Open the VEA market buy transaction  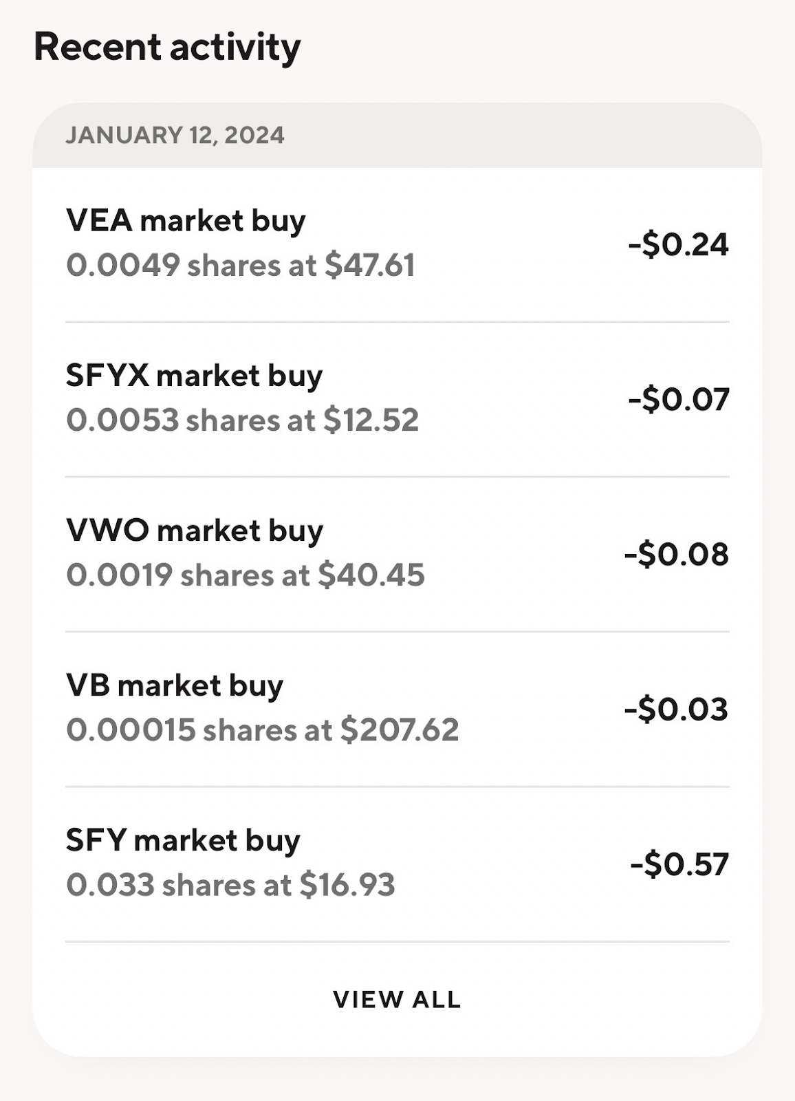pos(186,221)
